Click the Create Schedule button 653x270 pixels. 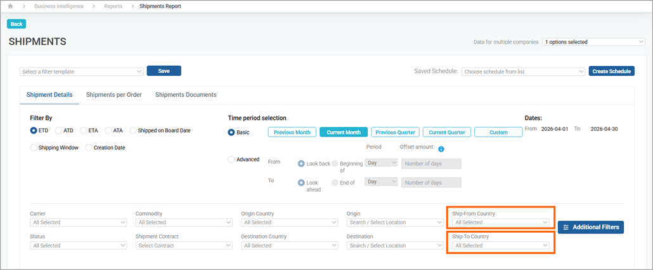click(611, 71)
